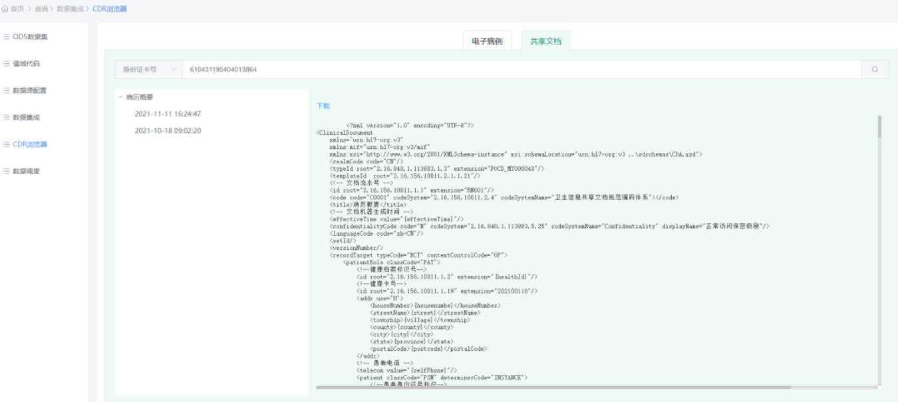Click the ODS数据集 sidebar icon
Viewport: 898px width, 402px height.
click(6, 37)
